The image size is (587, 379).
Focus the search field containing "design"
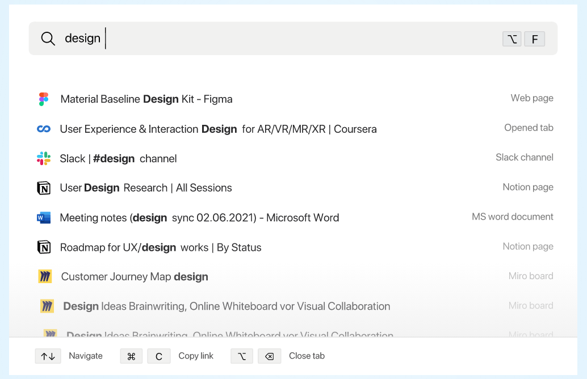293,39
